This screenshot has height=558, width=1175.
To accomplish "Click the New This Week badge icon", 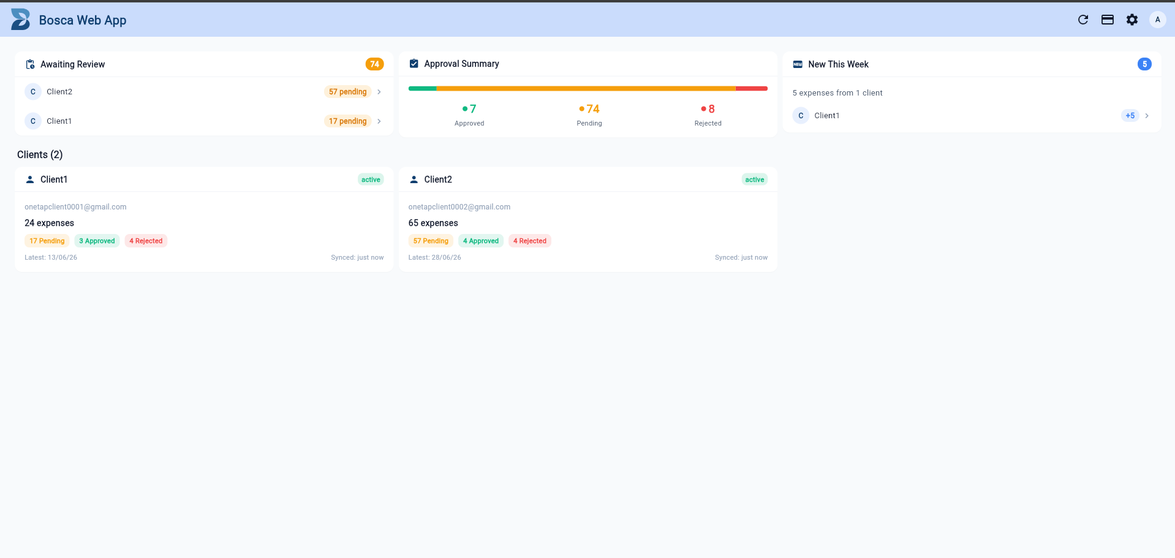I will coord(798,64).
